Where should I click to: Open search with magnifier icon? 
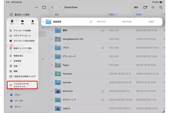161,7
